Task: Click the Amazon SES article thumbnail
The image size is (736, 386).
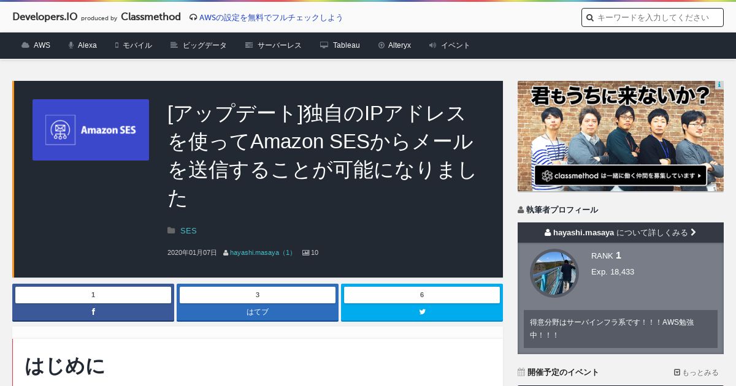Action: 91,130
